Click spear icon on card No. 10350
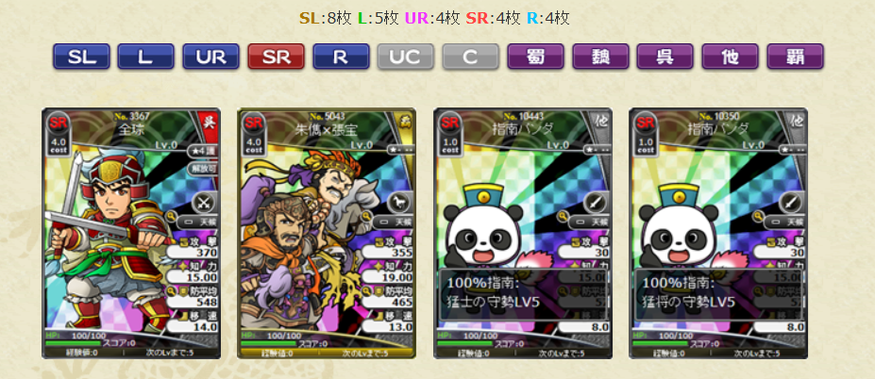875x379 pixels. [x=790, y=203]
